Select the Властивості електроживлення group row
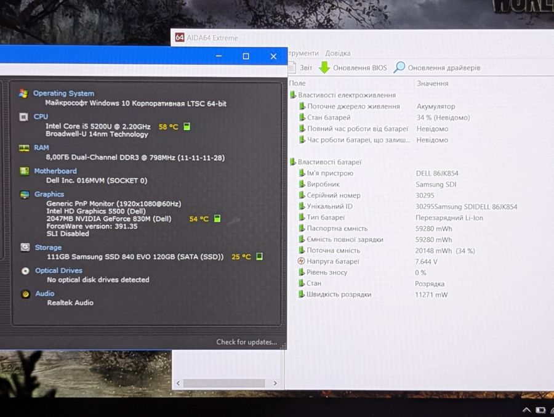 [343, 95]
